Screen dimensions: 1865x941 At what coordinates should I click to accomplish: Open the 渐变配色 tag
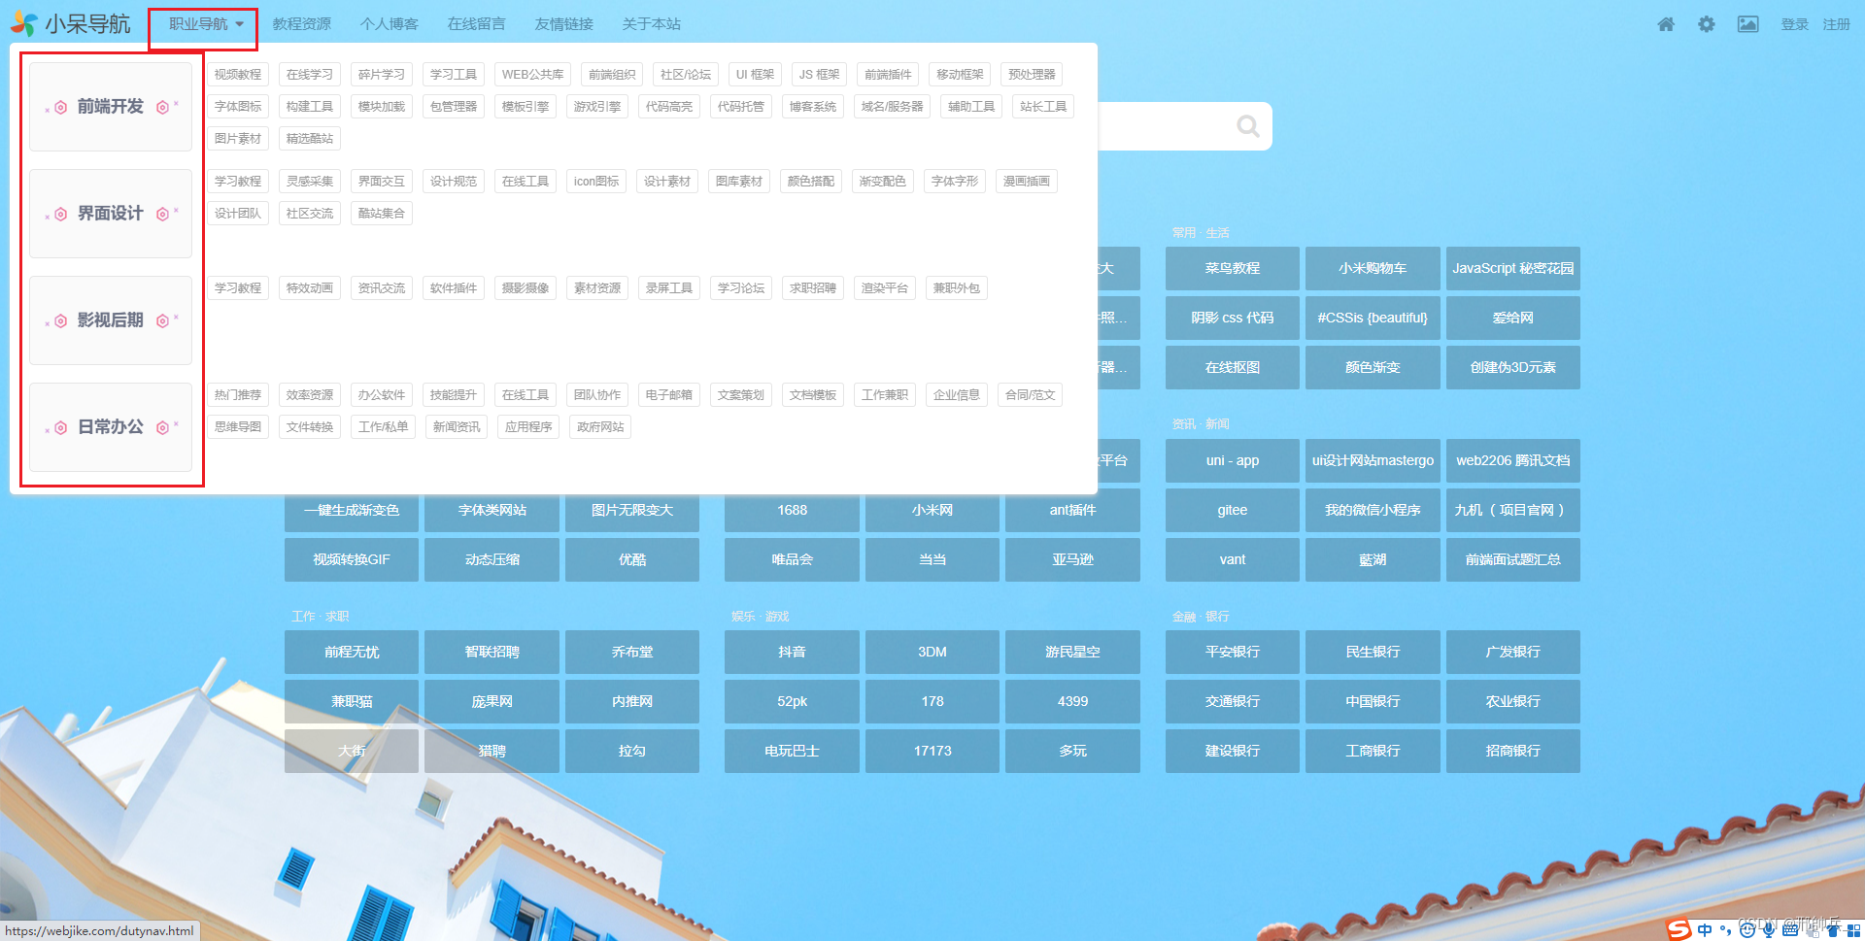coord(883,182)
